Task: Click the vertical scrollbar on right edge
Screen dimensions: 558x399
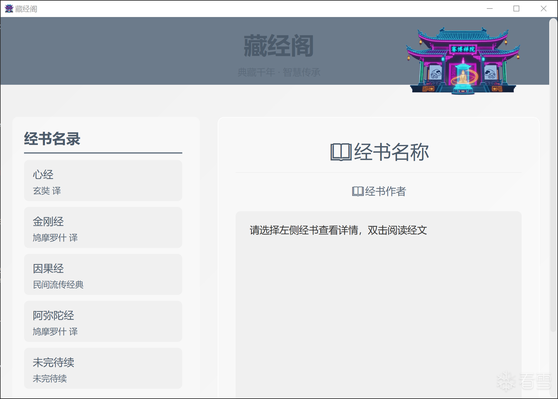Action: coord(553,176)
